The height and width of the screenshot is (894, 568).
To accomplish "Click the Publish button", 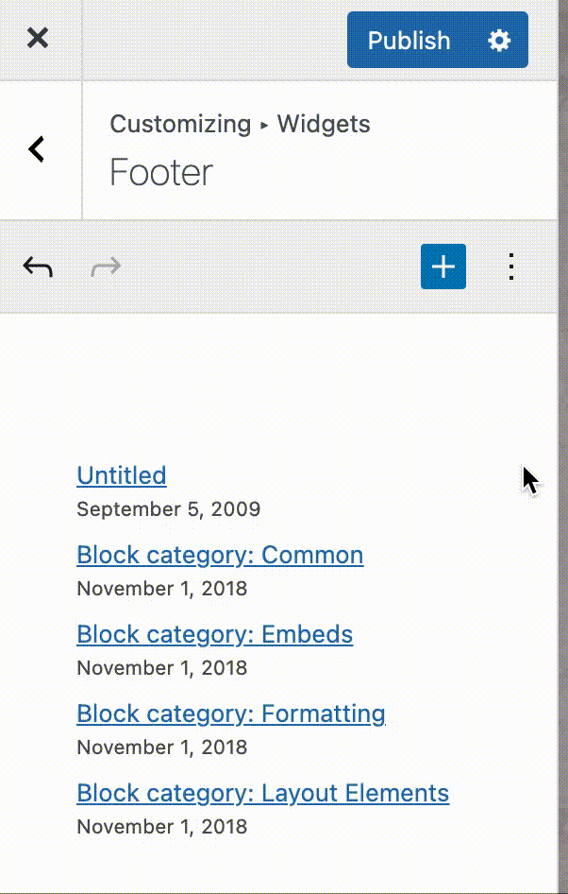I will pos(409,41).
